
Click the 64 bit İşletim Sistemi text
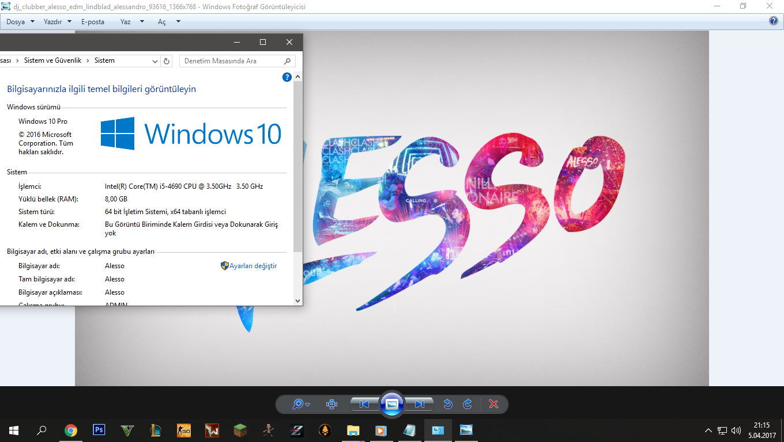pyautogui.click(x=165, y=212)
